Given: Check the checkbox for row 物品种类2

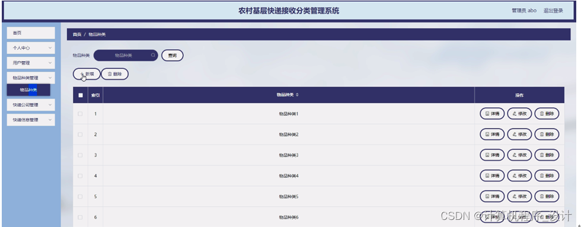Looking at the screenshot, I should (x=80, y=135).
